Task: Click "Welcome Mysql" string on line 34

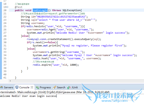Action: [78, 55]
